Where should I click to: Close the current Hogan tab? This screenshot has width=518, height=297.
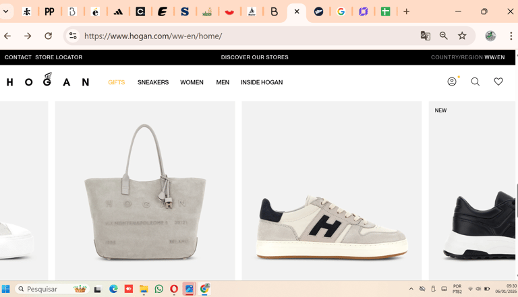[x=297, y=11]
